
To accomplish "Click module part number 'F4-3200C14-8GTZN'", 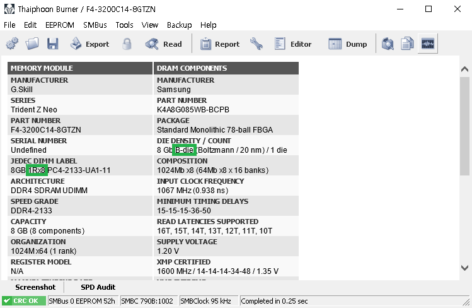I will coord(46,130).
